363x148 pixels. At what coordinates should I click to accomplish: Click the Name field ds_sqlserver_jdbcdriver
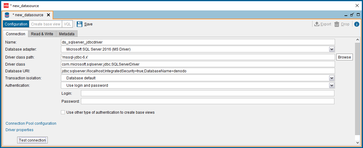(198, 42)
